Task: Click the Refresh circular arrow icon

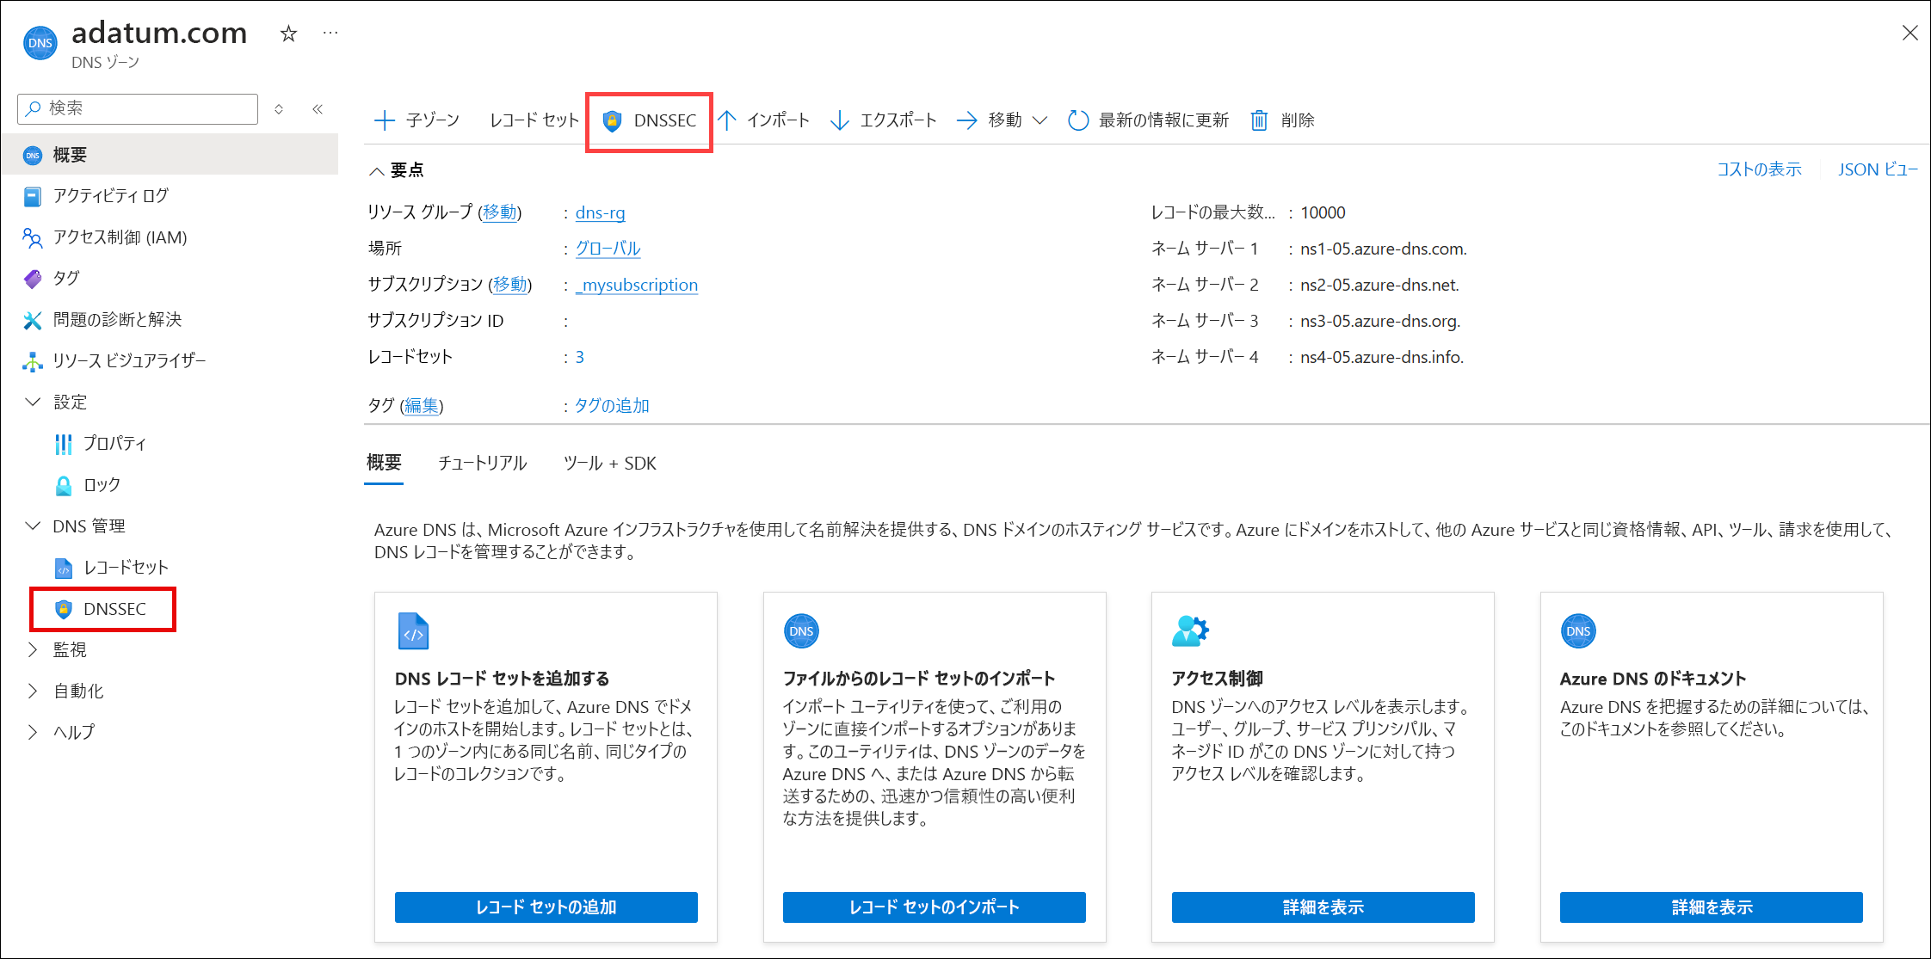Action: pyautogui.click(x=1077, y=120)
